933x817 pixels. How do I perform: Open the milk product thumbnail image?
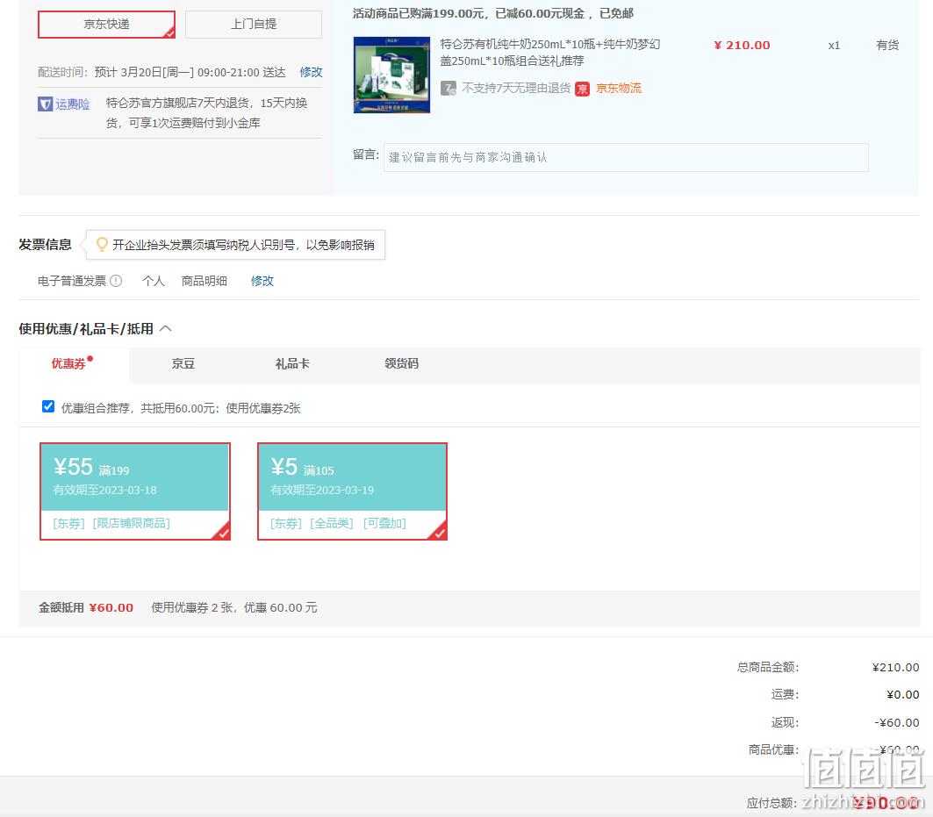pyautogui.click(x=391, y=75)
